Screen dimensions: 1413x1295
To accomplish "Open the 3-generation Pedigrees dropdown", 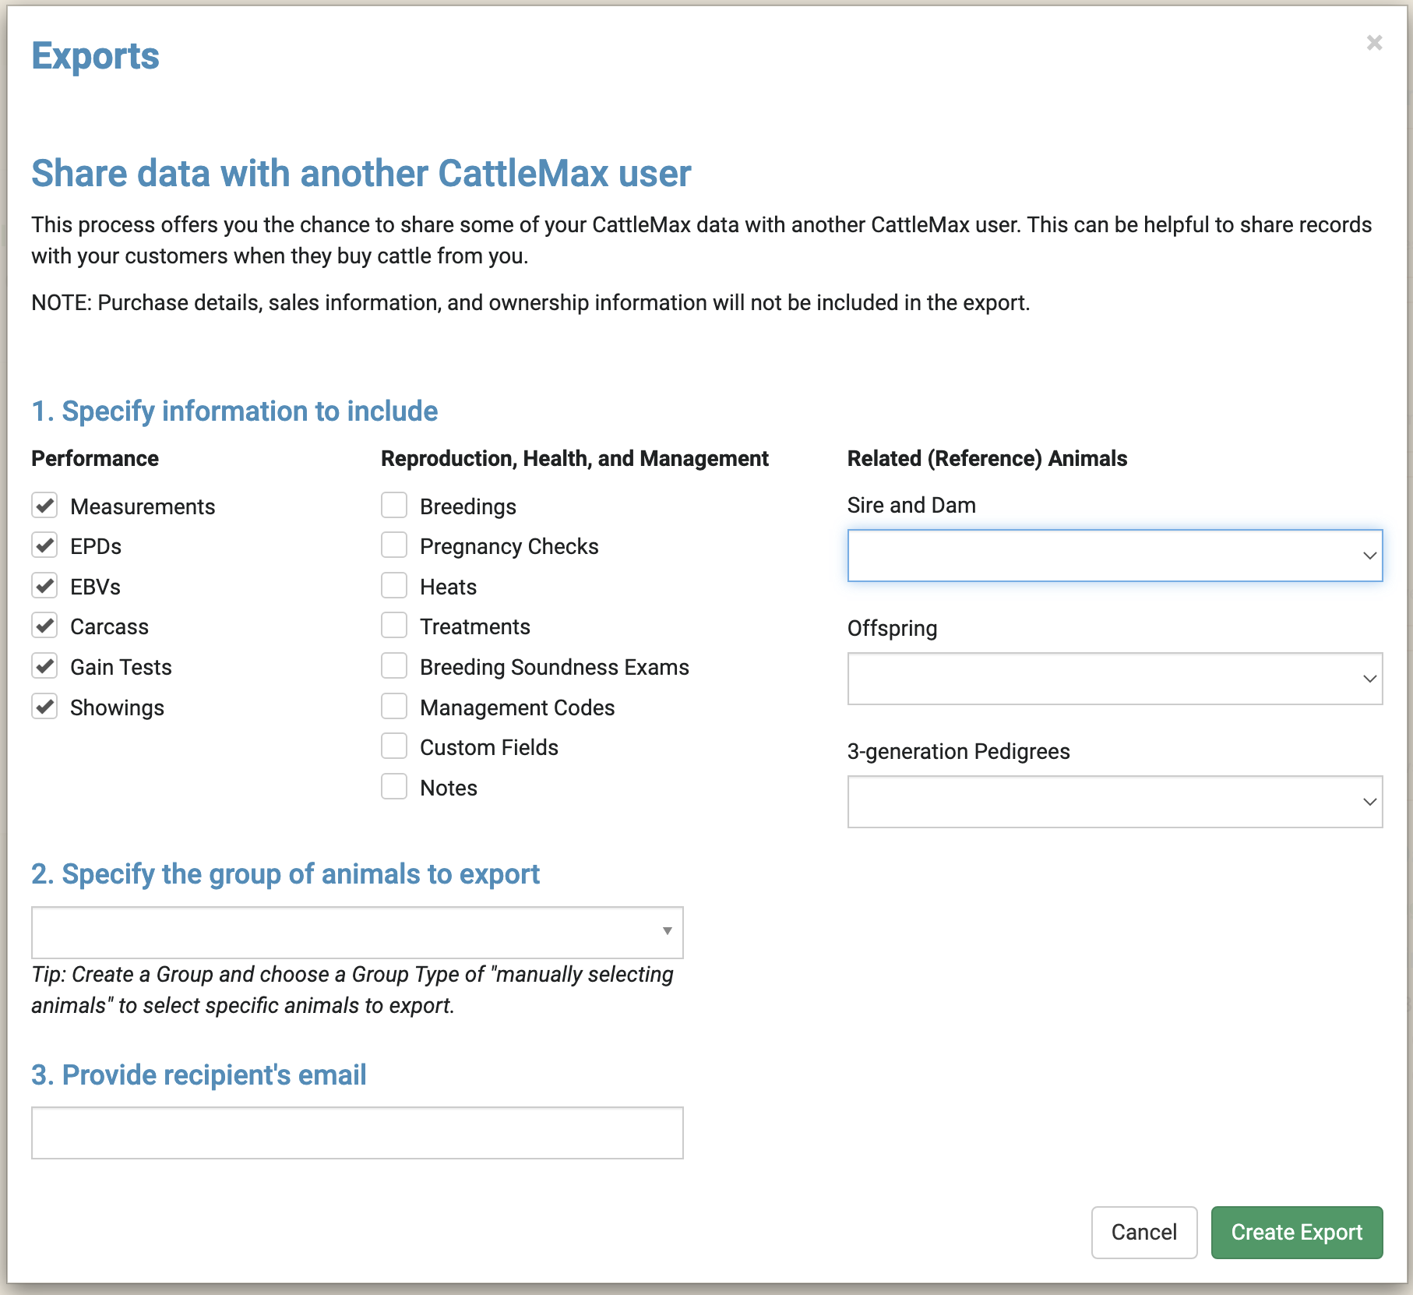I will pos(1114,802).
